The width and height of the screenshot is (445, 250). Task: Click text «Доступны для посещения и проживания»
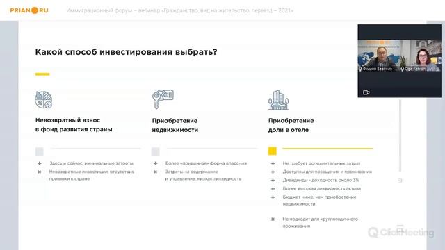(x=327, y=172)
